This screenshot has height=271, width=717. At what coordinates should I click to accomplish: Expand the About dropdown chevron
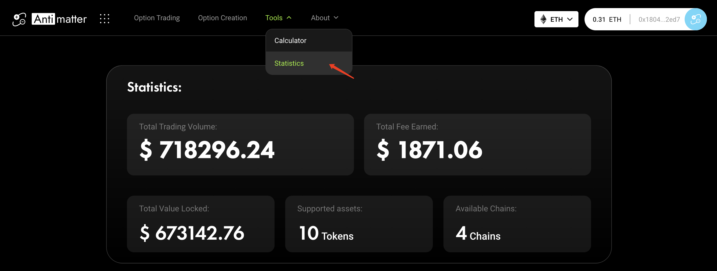pos(336,18)
